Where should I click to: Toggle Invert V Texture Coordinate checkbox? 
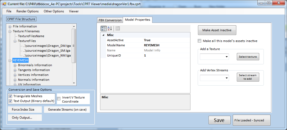pyautogui.click(x=59, y=99)
